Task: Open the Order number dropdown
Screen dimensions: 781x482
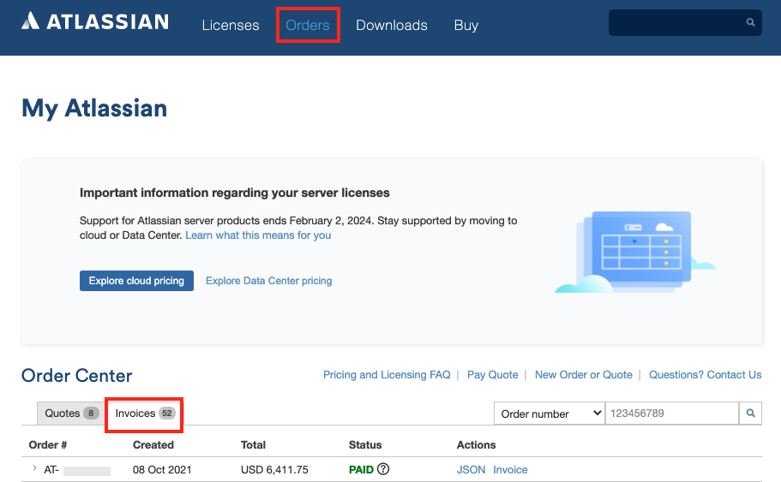Action: 549,414
